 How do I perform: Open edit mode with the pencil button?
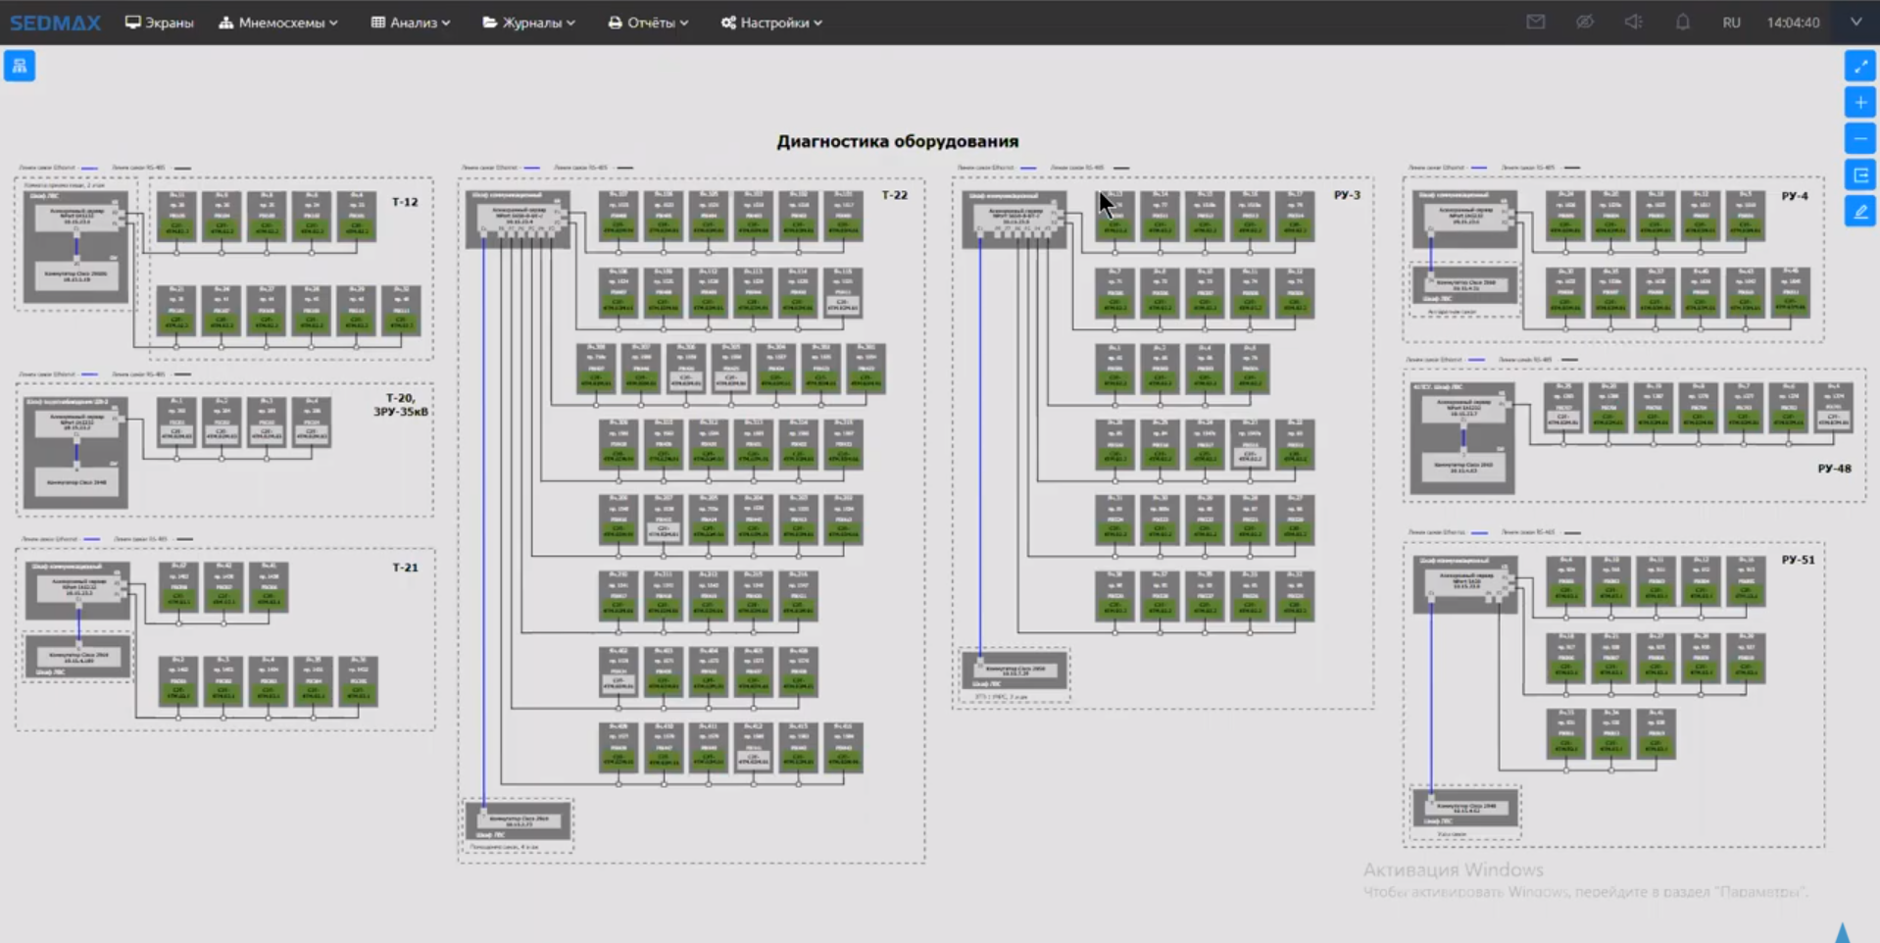1859,212
